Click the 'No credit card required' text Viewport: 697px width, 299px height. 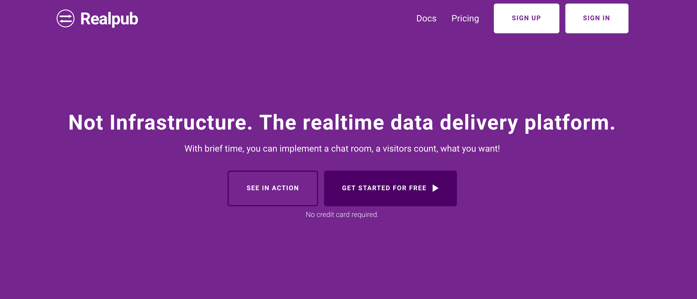(x=342, y=214)
